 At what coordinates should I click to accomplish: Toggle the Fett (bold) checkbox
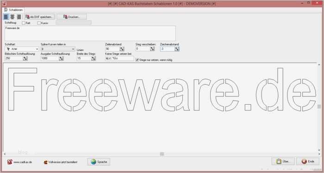point(24,23)
